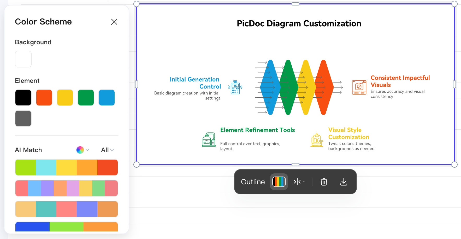This screenshot has width=461, height=239.
Task: Click the yellow workstation icon in diagram
Action: pos(317,140)
